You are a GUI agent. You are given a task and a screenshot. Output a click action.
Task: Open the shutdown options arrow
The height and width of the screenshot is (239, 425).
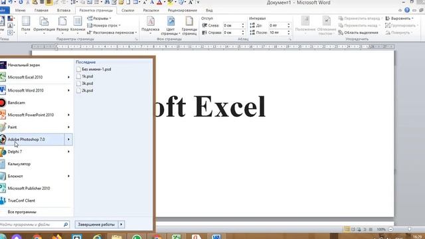(121, 224)
